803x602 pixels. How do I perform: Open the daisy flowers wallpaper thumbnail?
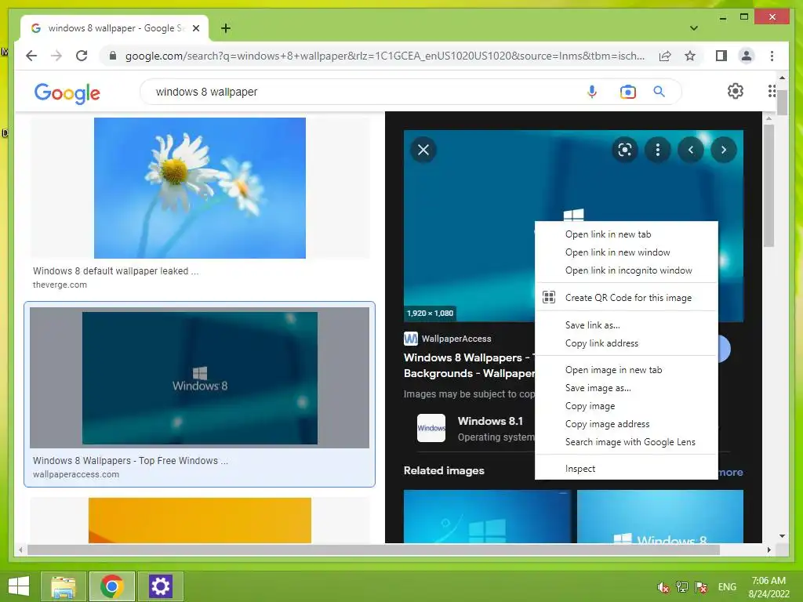(200, 188)
